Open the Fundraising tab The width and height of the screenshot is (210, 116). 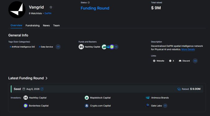pyautogui.click(x=32, y=25)
